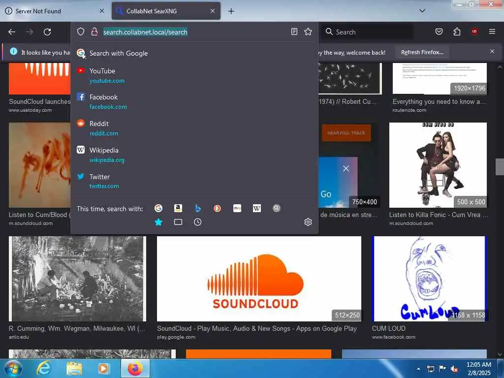Bookmark this page with the star icon
Screen dimensions: 504x378
point(308,31)
